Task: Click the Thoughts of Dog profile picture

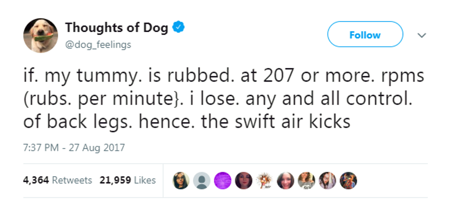Action: [x=40, y=35]
